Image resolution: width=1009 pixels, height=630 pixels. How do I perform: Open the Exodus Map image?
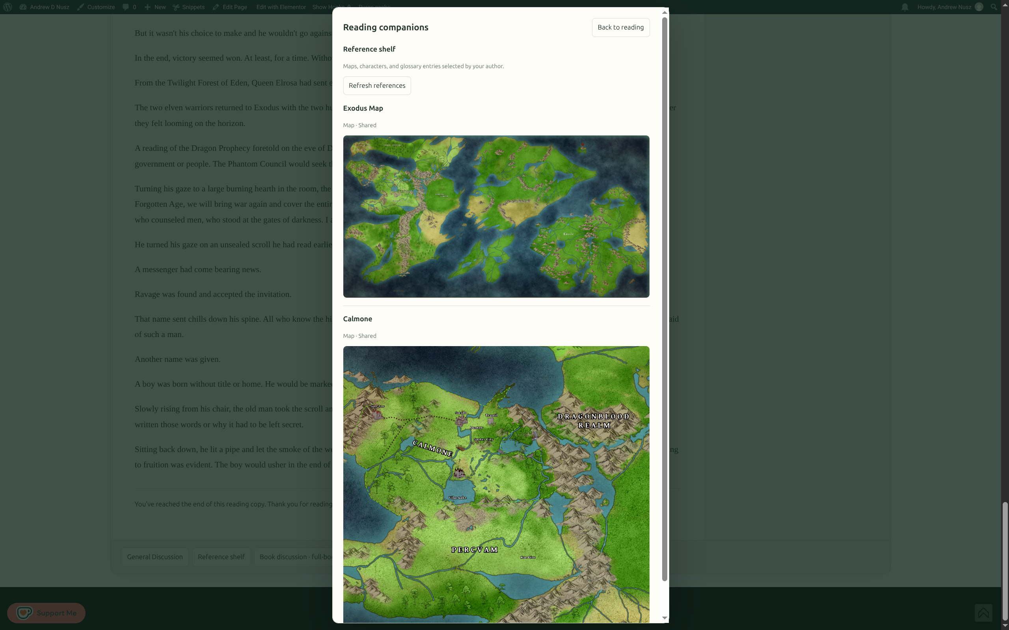496,216
